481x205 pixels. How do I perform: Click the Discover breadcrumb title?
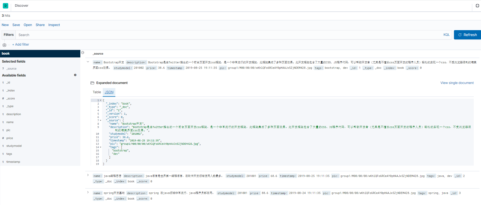22,6
